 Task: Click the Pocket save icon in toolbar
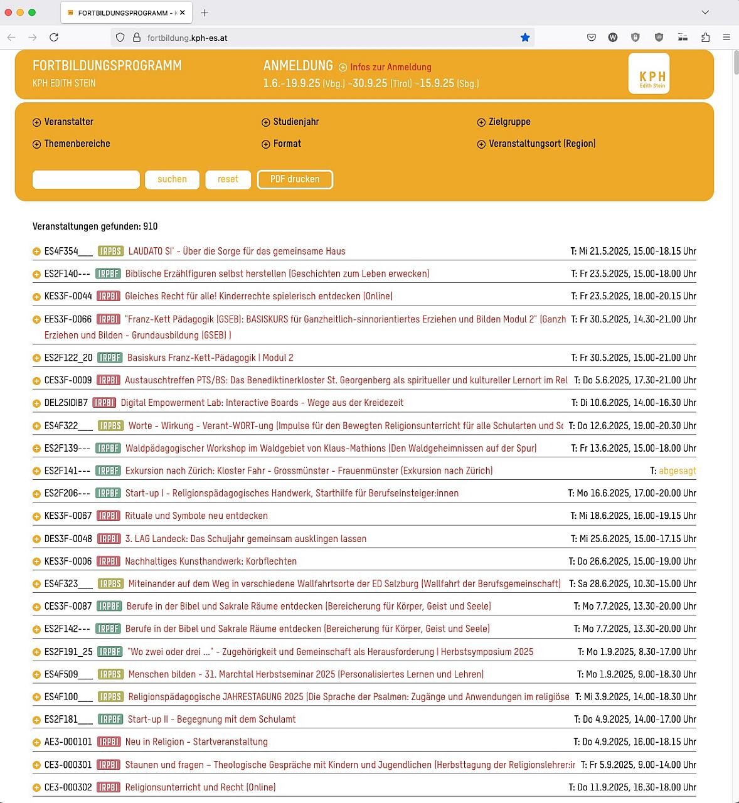coord(591,38)
